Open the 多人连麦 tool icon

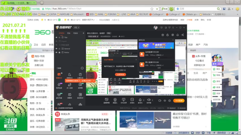[x=70, y=86]
